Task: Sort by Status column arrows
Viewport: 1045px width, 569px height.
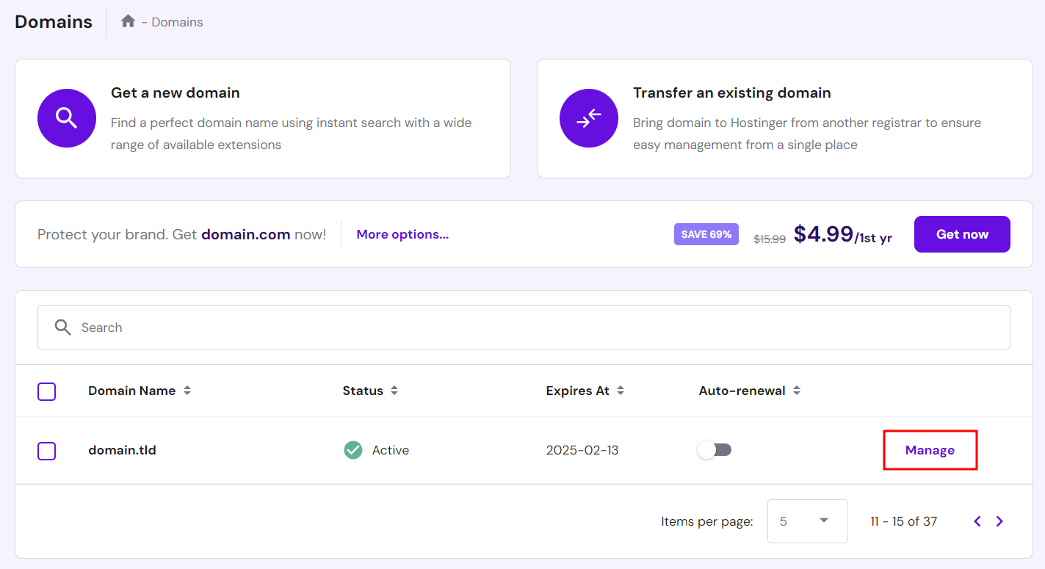Action: 394,391
